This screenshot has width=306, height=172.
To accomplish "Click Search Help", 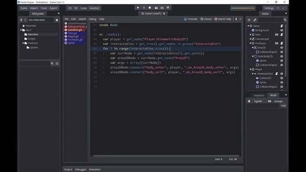I will point(223,19).
